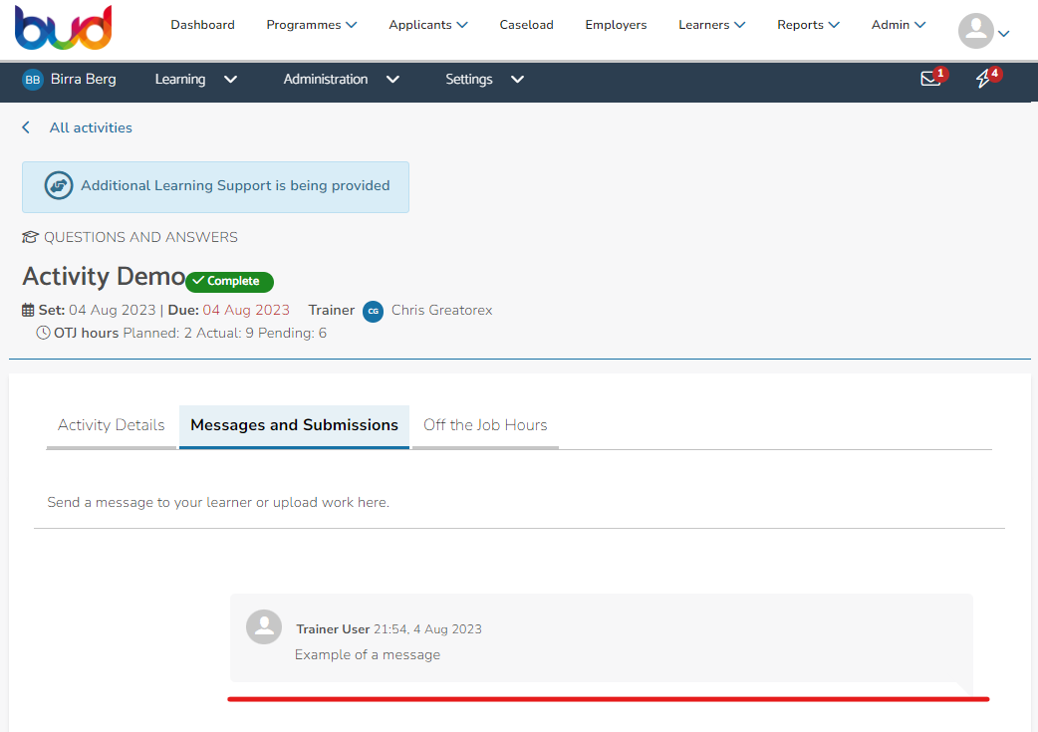This screenshot has height=732, width=1038.
Task: Open the messages envelope notification icon
Action: pyautogui.click(x=929, y=77)
